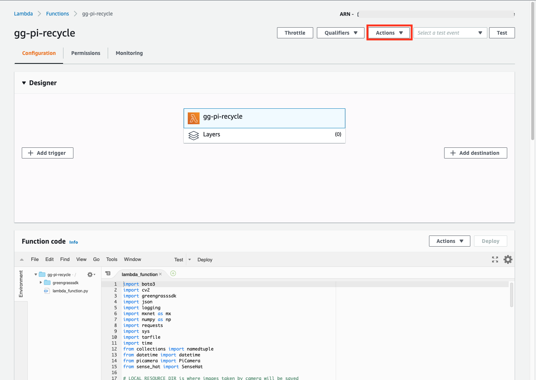Viewport: 536px width, 380px height.
Task: Open the Environment side panel tab
Action: (21, 284)
